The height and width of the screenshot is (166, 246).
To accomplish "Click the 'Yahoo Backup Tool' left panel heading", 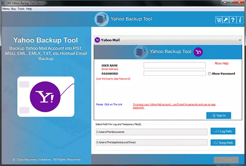I will tap(45, 40).
